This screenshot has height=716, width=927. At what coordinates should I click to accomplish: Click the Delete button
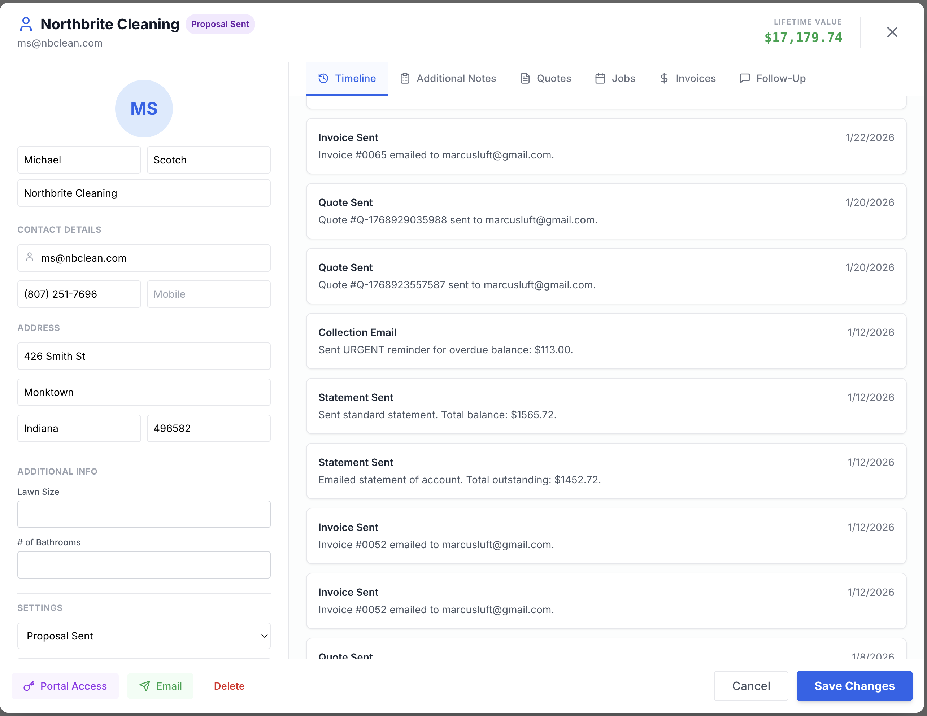[229, 686]
